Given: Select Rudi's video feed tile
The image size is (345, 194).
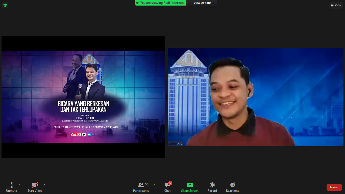Looking at the screenshot, I should (x=256, y=97).
